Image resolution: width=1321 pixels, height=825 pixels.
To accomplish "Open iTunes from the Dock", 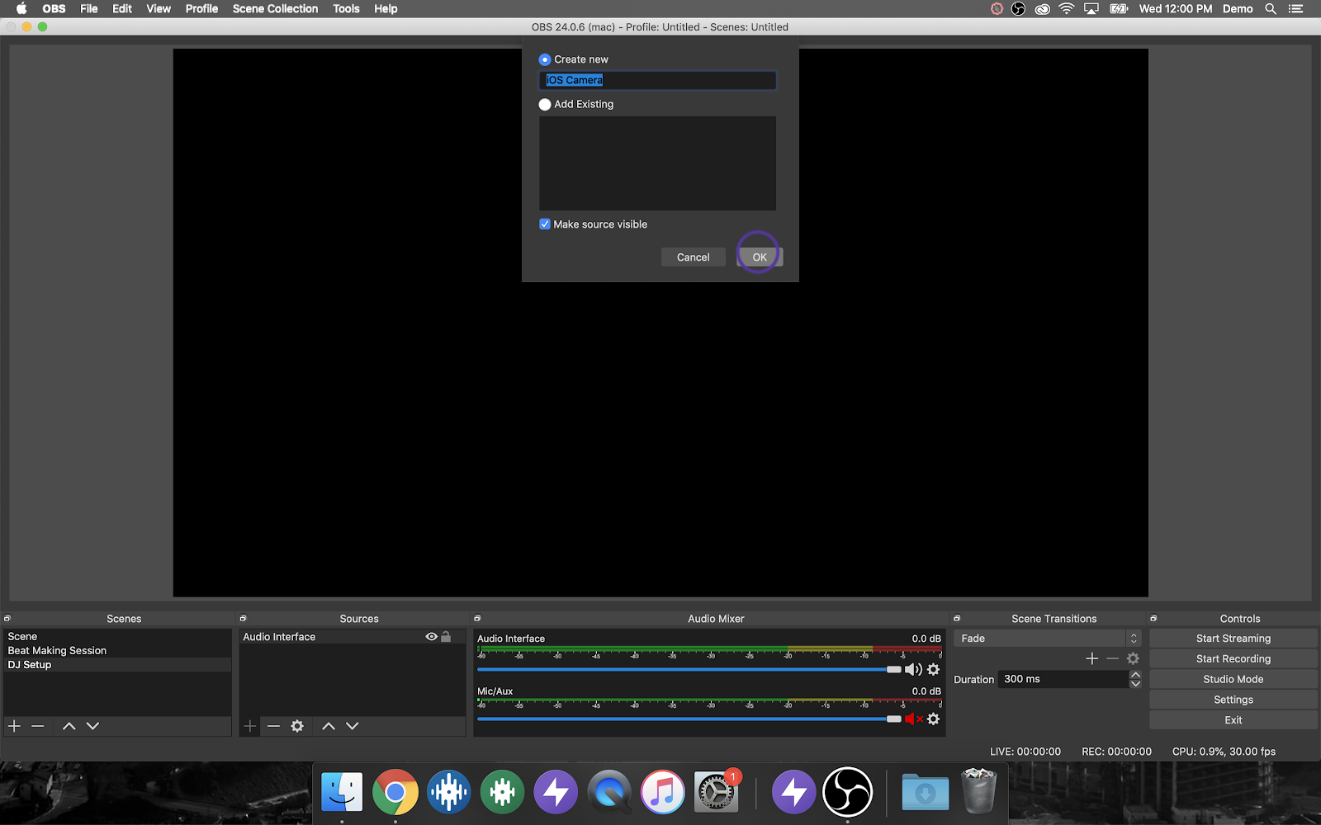I will (663, 792).
